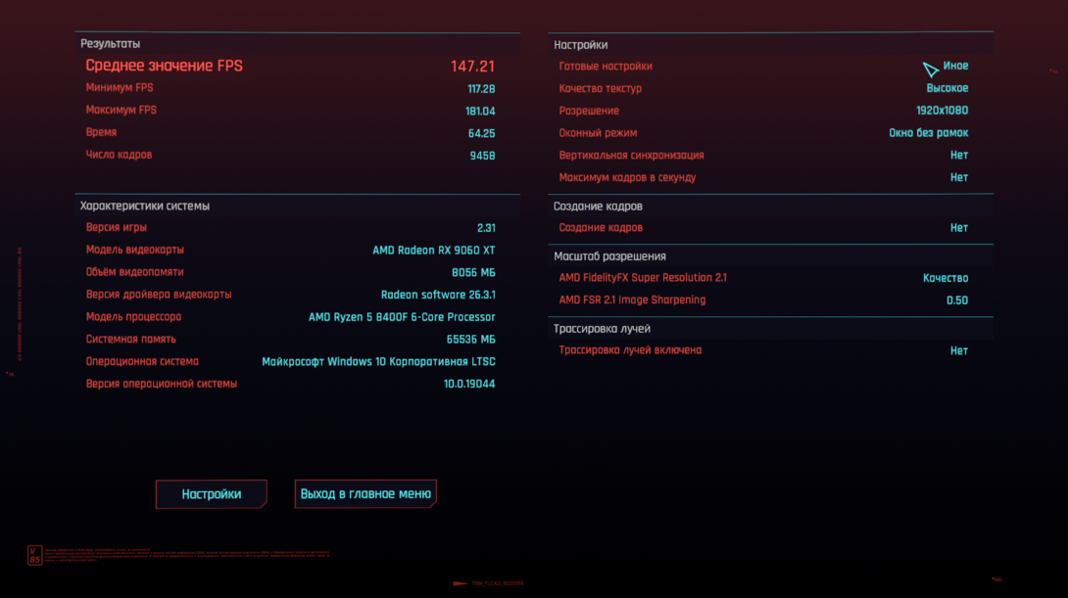Click the Настройки button

pos(211,494)
